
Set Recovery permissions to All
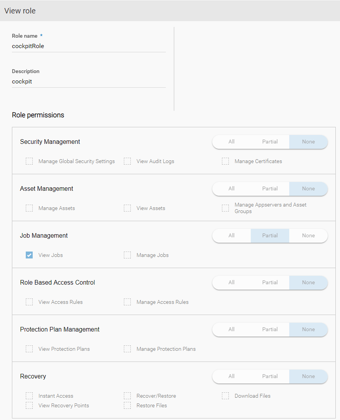click(231, 377)
